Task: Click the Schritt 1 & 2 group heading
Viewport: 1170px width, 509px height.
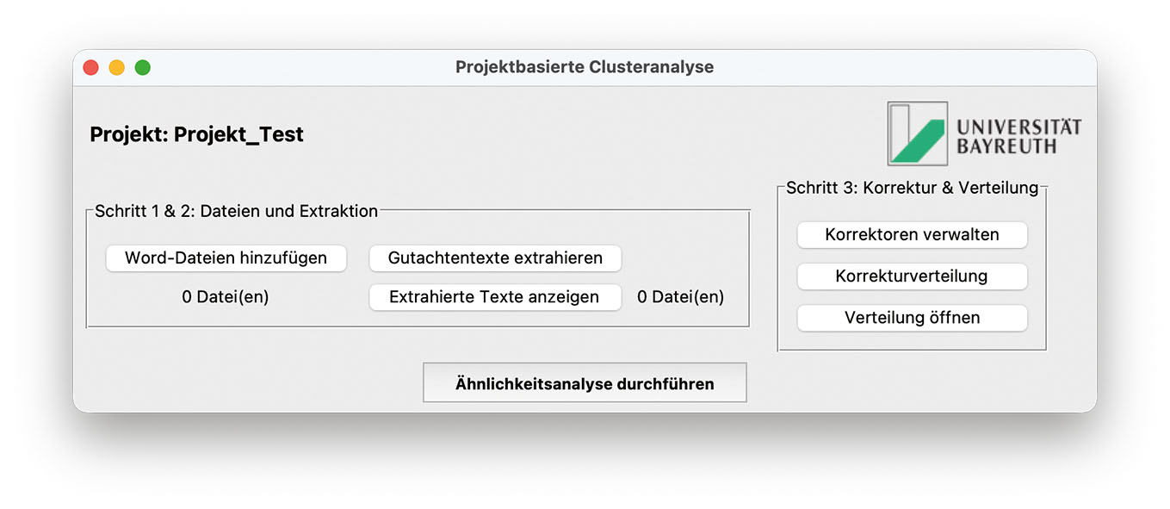Action: (236, 211)
